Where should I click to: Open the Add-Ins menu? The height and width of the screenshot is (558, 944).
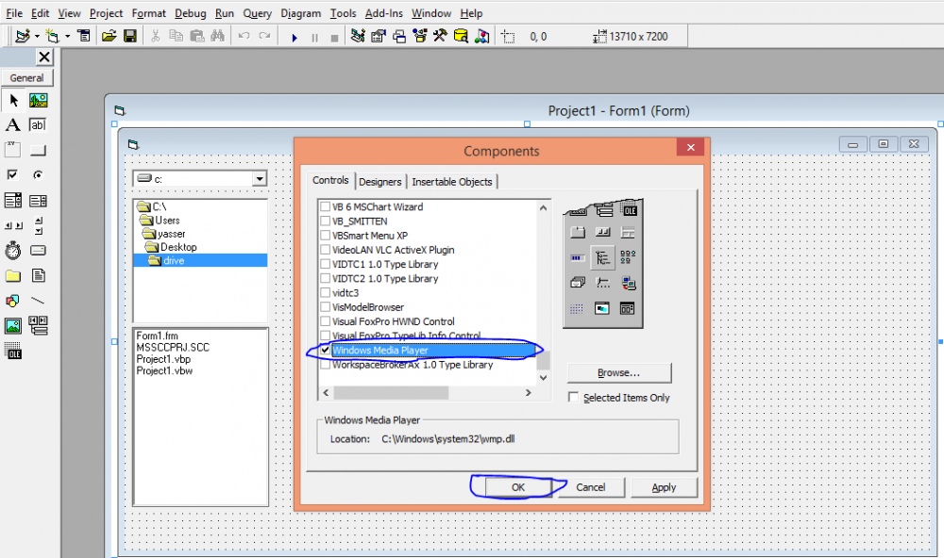pos(384,13)
